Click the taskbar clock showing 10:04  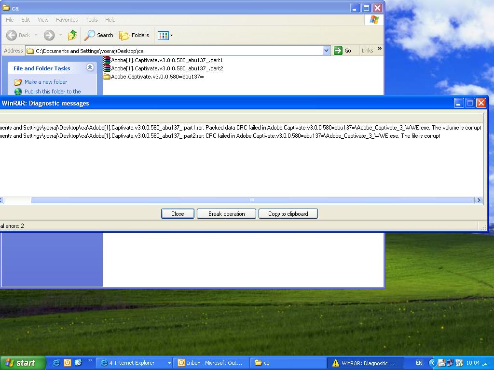[476, 363]
